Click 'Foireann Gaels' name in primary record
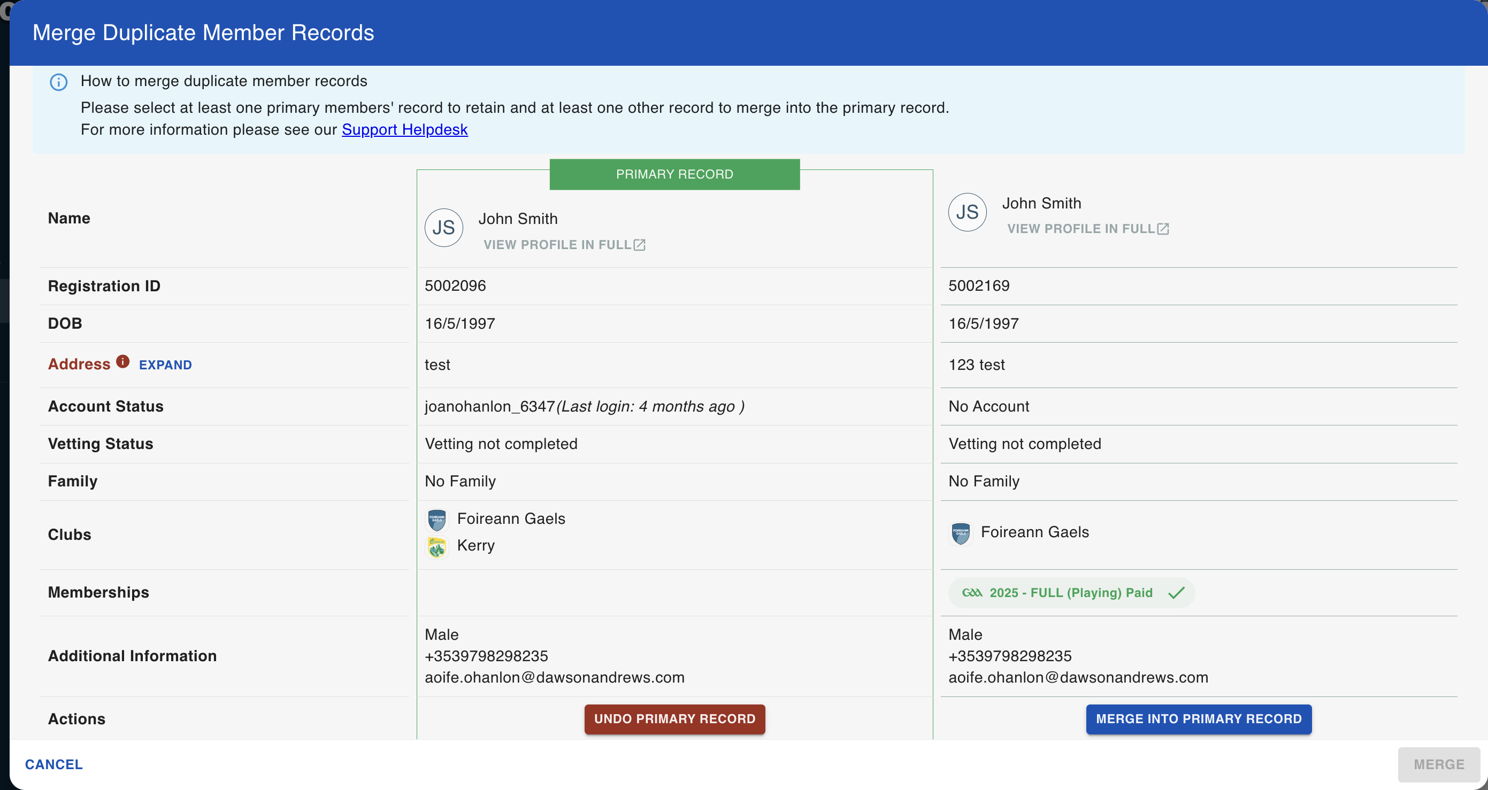 [x=511, y=519]
